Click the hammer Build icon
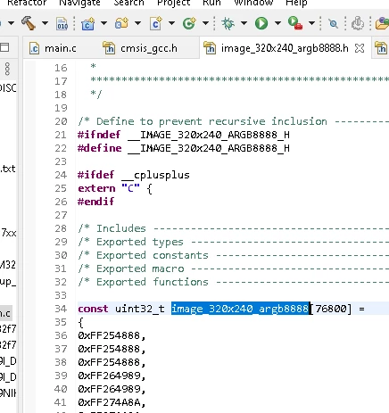The width and height of the screenshot is (389, 413). click(29, 23)
